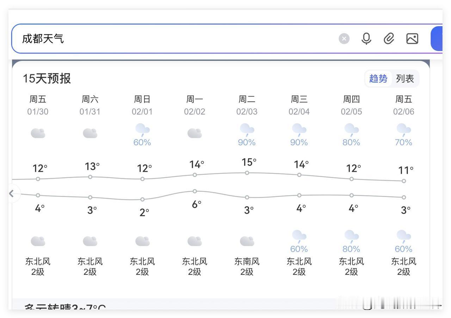This screenshot has height=318, width=451.
Task: Click the night cloud icon for 周一 02/02
Action: pyautogui.click(x=194, y=241)
